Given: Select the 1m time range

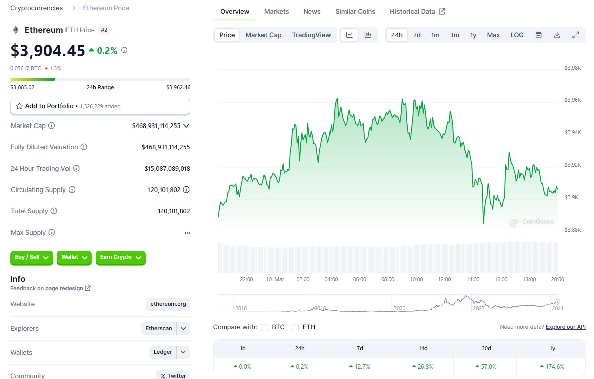Looking at the screenshot, I should click(435, 35).
